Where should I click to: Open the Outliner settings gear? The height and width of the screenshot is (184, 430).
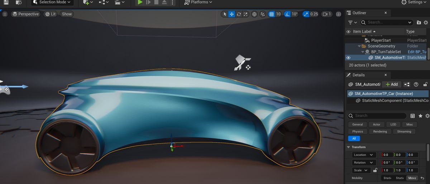pyautogui.click(x=426, y=22)
